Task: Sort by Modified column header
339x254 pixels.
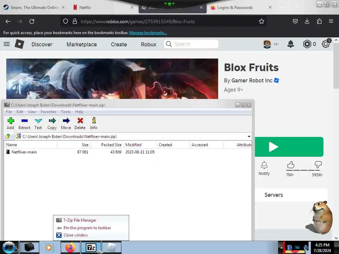Action: [x=140, y=145]
